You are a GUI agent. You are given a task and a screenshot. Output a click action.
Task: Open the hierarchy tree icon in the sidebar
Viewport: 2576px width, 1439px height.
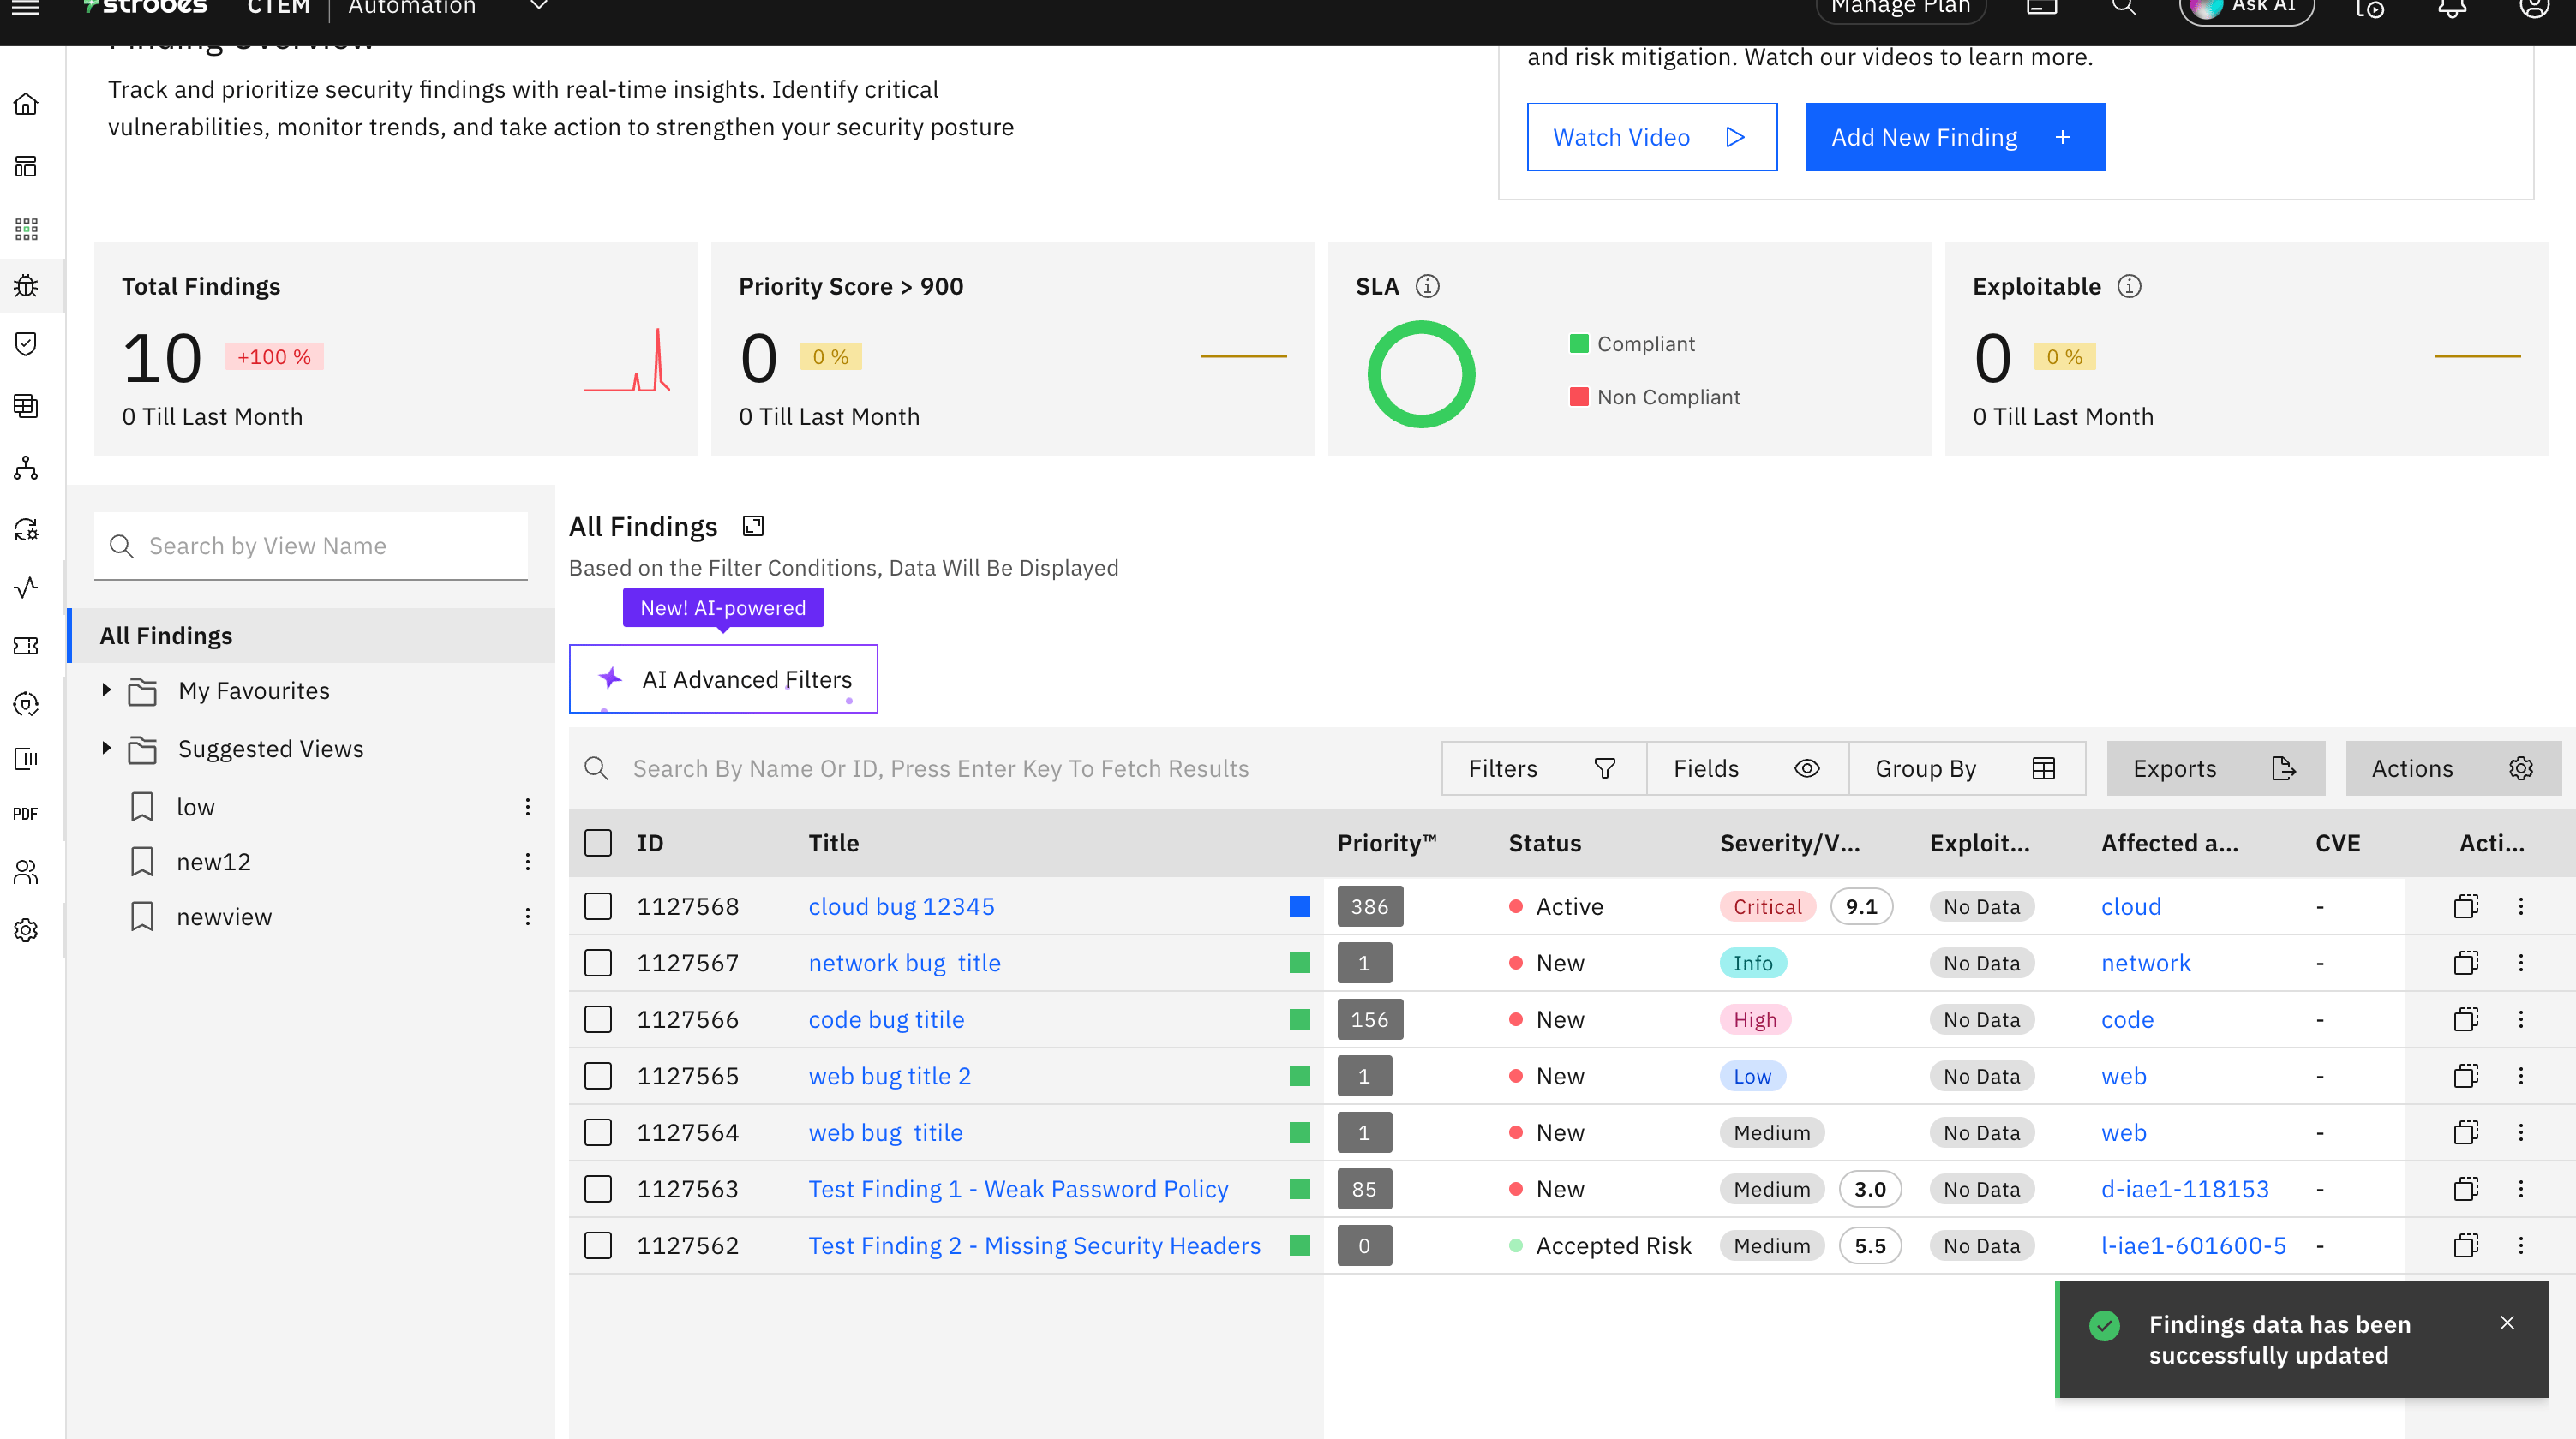pyautogui.click(x=26, y=468)
